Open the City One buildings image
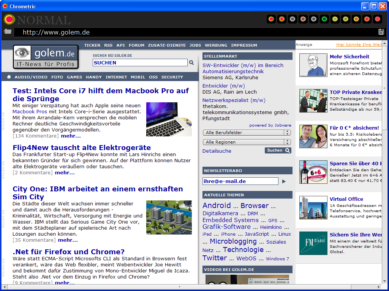Viewport: 389px width, 291px height. coord(169,217)
